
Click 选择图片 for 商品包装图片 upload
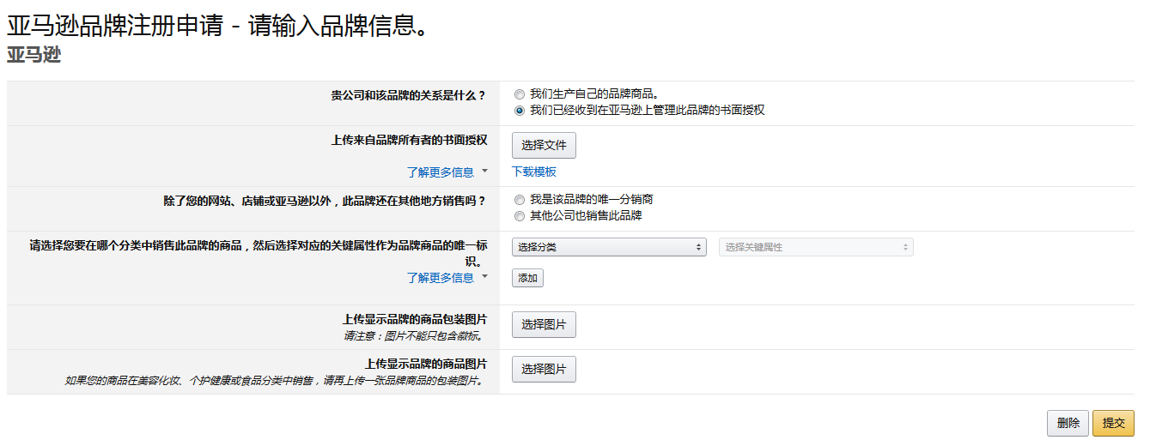(x=544, y=325)
